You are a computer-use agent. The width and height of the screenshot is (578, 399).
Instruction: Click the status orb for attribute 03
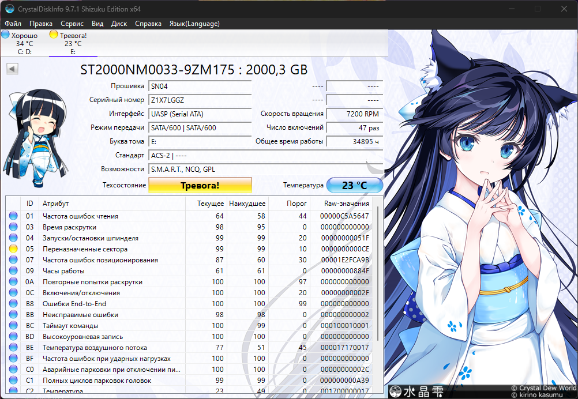click(x=13, y=227)
